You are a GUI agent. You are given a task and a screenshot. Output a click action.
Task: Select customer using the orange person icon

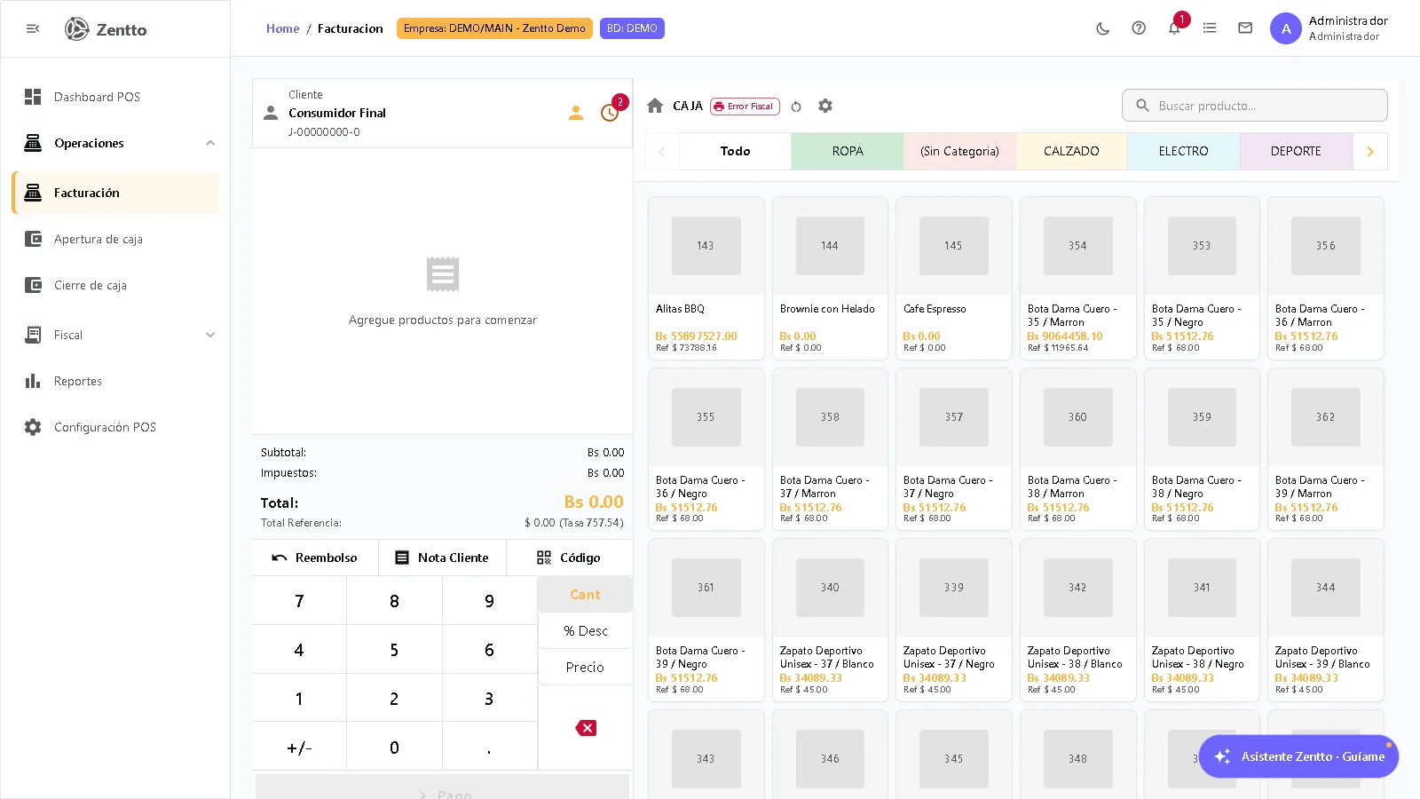[576, 113]
